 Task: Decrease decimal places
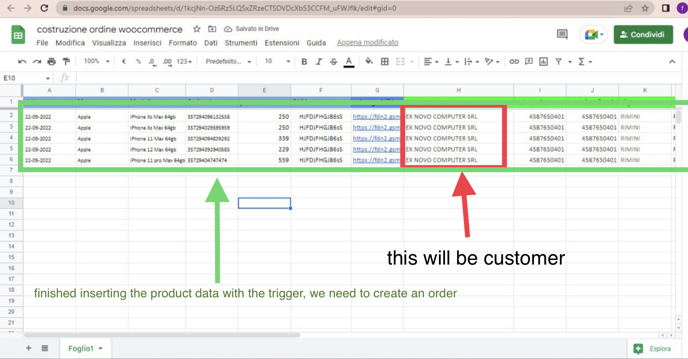(x=152, y=62)
